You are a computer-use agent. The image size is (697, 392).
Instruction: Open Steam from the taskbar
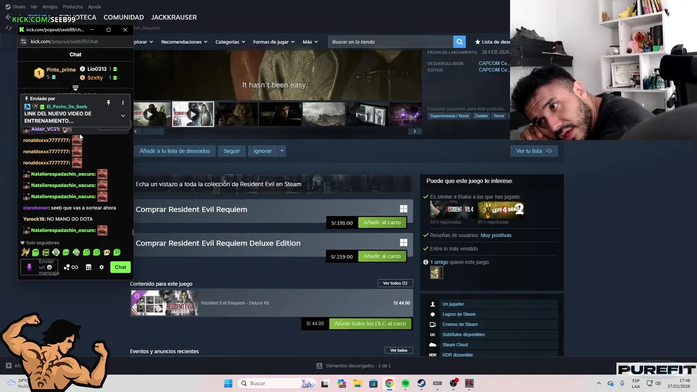point(421,383)
